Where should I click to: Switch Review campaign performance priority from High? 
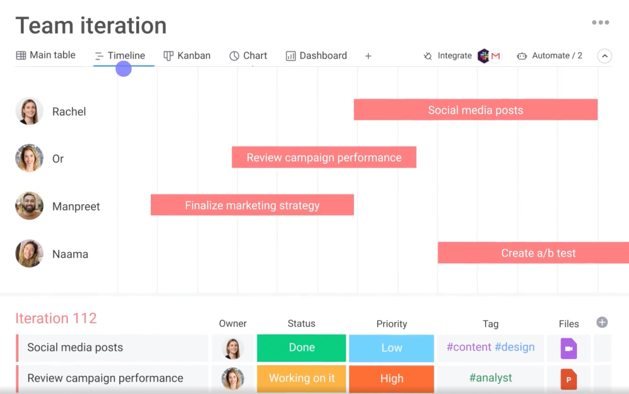tap(392, 378)
